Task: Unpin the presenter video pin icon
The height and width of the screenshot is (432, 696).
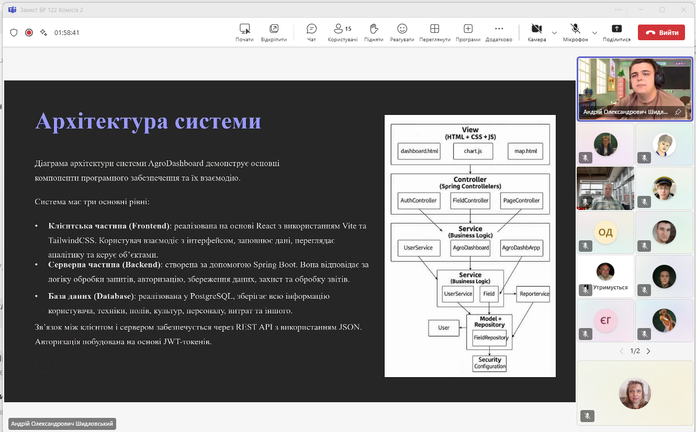Action: pos(678,112)
